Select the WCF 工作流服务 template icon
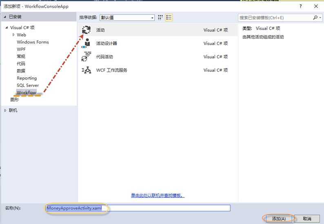Image resolution: width=324 pixels, height=224 pixels. (x=86, y=70)
